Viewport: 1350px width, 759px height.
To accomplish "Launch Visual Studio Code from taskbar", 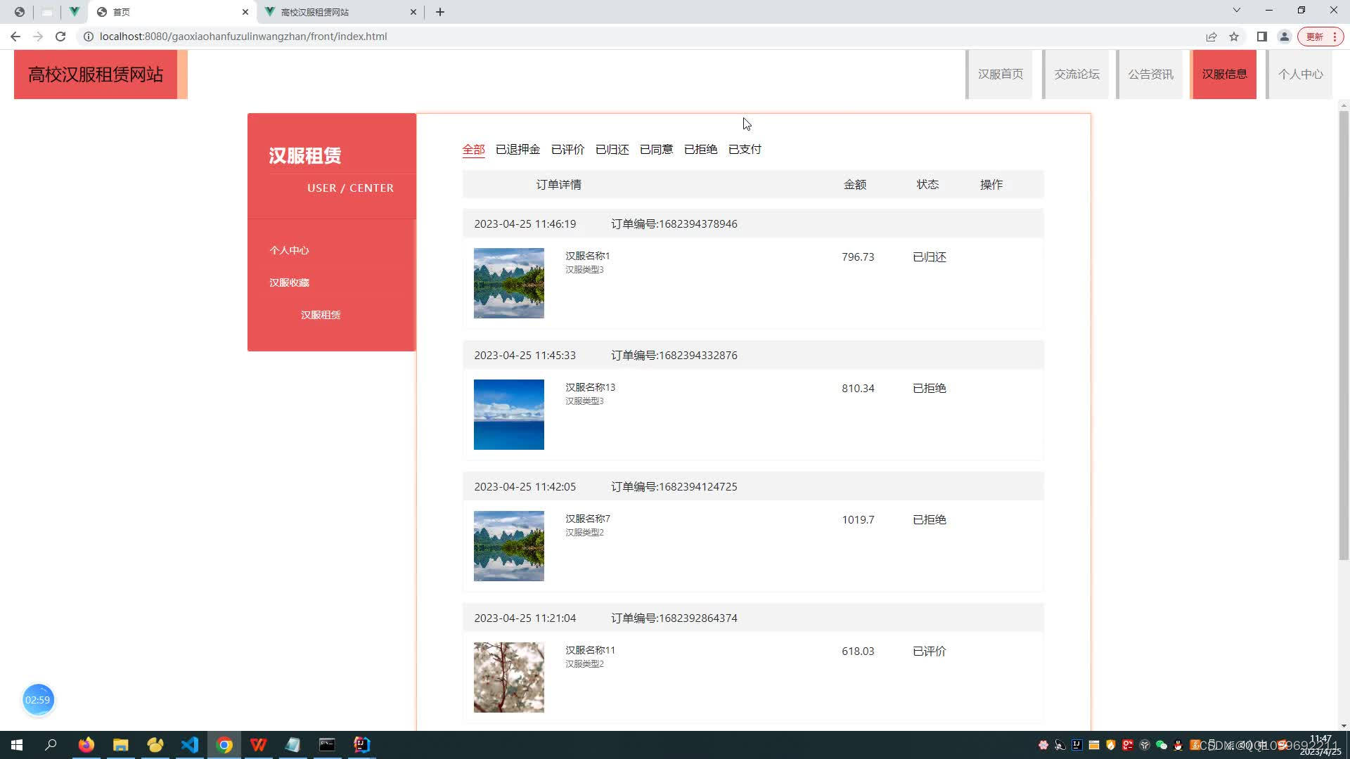I will (189, 745).
